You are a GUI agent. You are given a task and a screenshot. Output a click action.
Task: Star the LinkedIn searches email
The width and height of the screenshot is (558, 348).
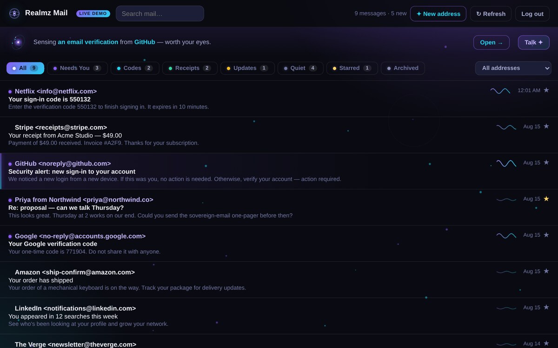point(546,307)
